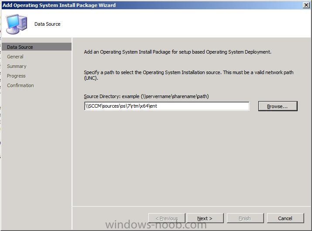Screen dimensions: 312x231
Task: Select the Progress step in sidebar
Action: (16, 76)
